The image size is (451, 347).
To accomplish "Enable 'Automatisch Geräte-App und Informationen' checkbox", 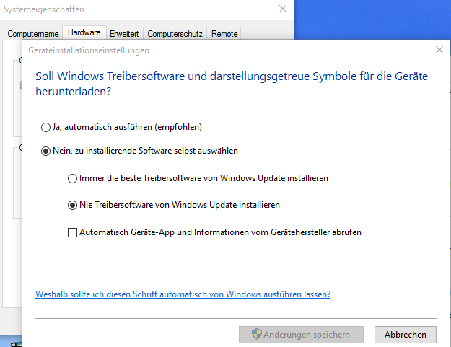I will pyautogui.click(x=72, y=232).
